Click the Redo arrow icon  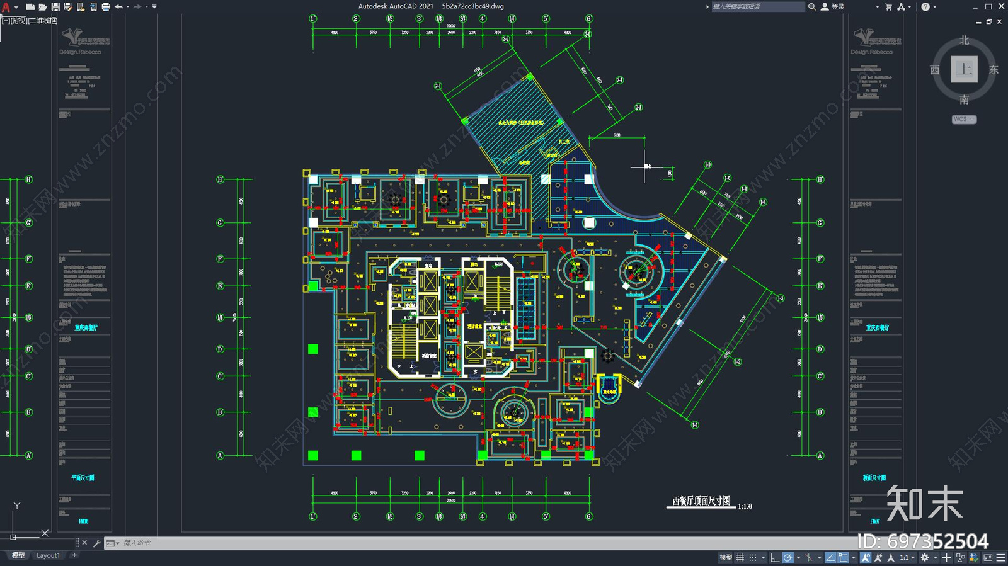point(137,7)
